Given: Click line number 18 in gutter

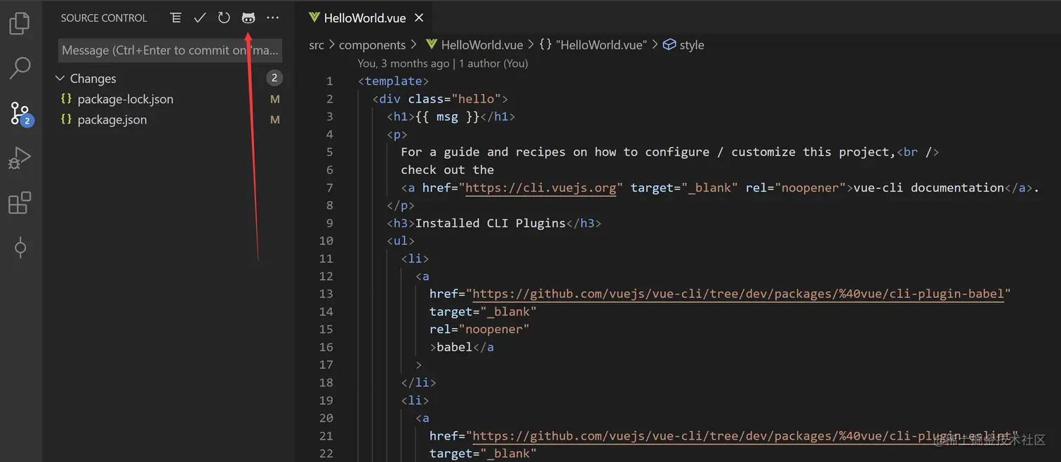Looking at the screenshot, I should (x=326, y=382).
